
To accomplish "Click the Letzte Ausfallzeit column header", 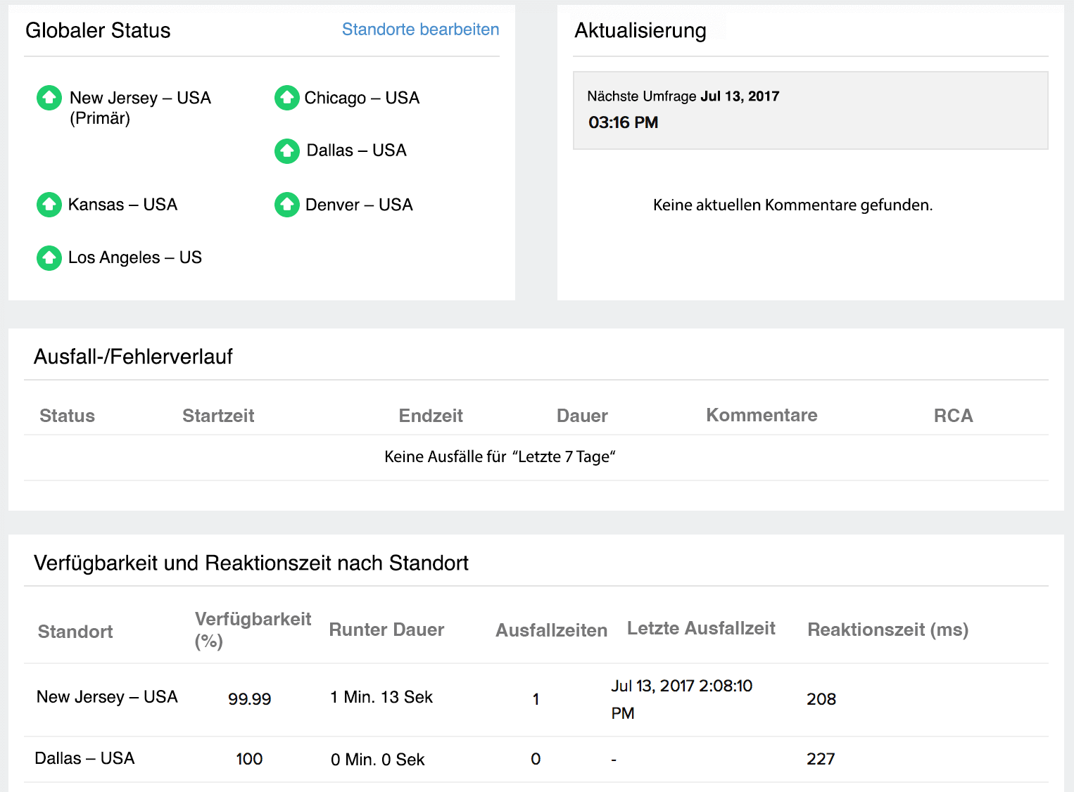I will pyautogui.click(x=701, y=628).
